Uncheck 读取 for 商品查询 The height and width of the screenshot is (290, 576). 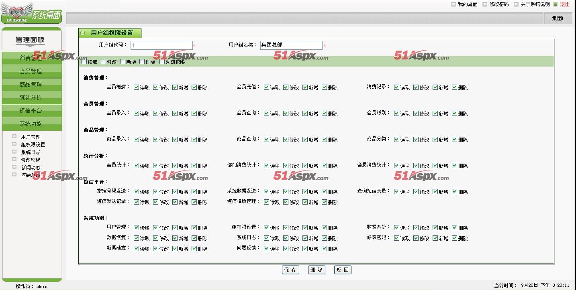coord(267,139)
